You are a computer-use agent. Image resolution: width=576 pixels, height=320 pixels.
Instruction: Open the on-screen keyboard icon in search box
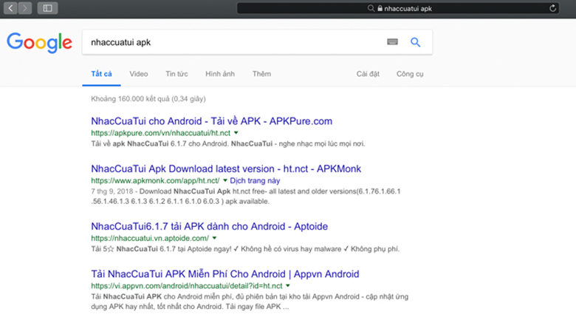pyautogui.click(x=392, y=42)
